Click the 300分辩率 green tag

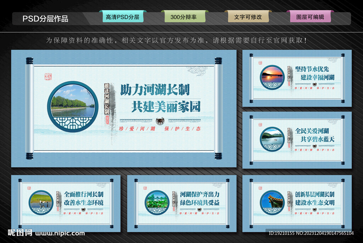pos(184,17)
